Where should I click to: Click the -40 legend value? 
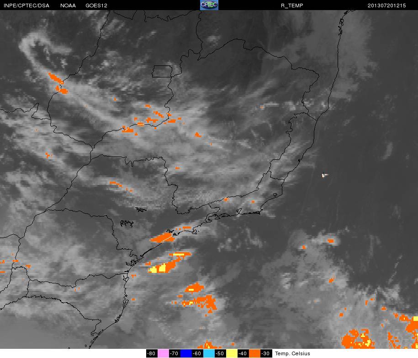(x=243, y=353)
